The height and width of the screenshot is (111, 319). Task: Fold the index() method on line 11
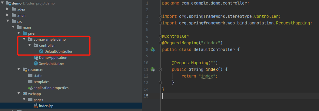pyautogui.click(x=160, y=69)
